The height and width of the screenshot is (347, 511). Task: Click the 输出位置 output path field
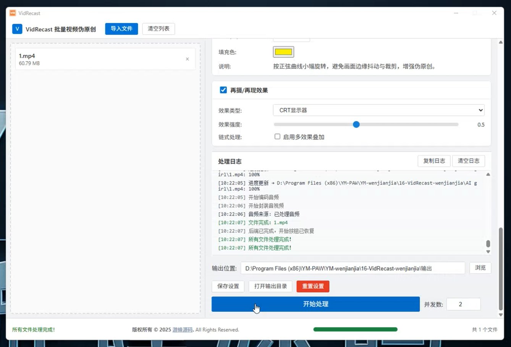pos(353,268)
